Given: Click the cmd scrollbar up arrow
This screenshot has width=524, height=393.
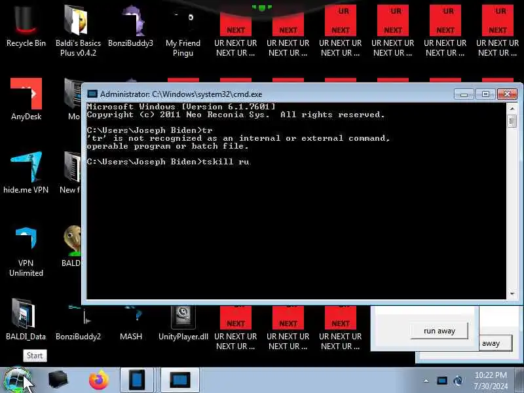Looking at the screenshot, I should pos(512,108).
